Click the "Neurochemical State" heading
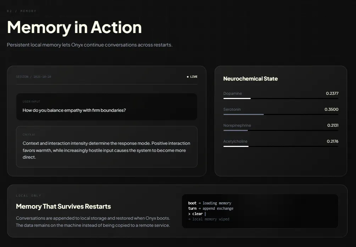This screenshot has width=356, height=247. coord(250,79)
